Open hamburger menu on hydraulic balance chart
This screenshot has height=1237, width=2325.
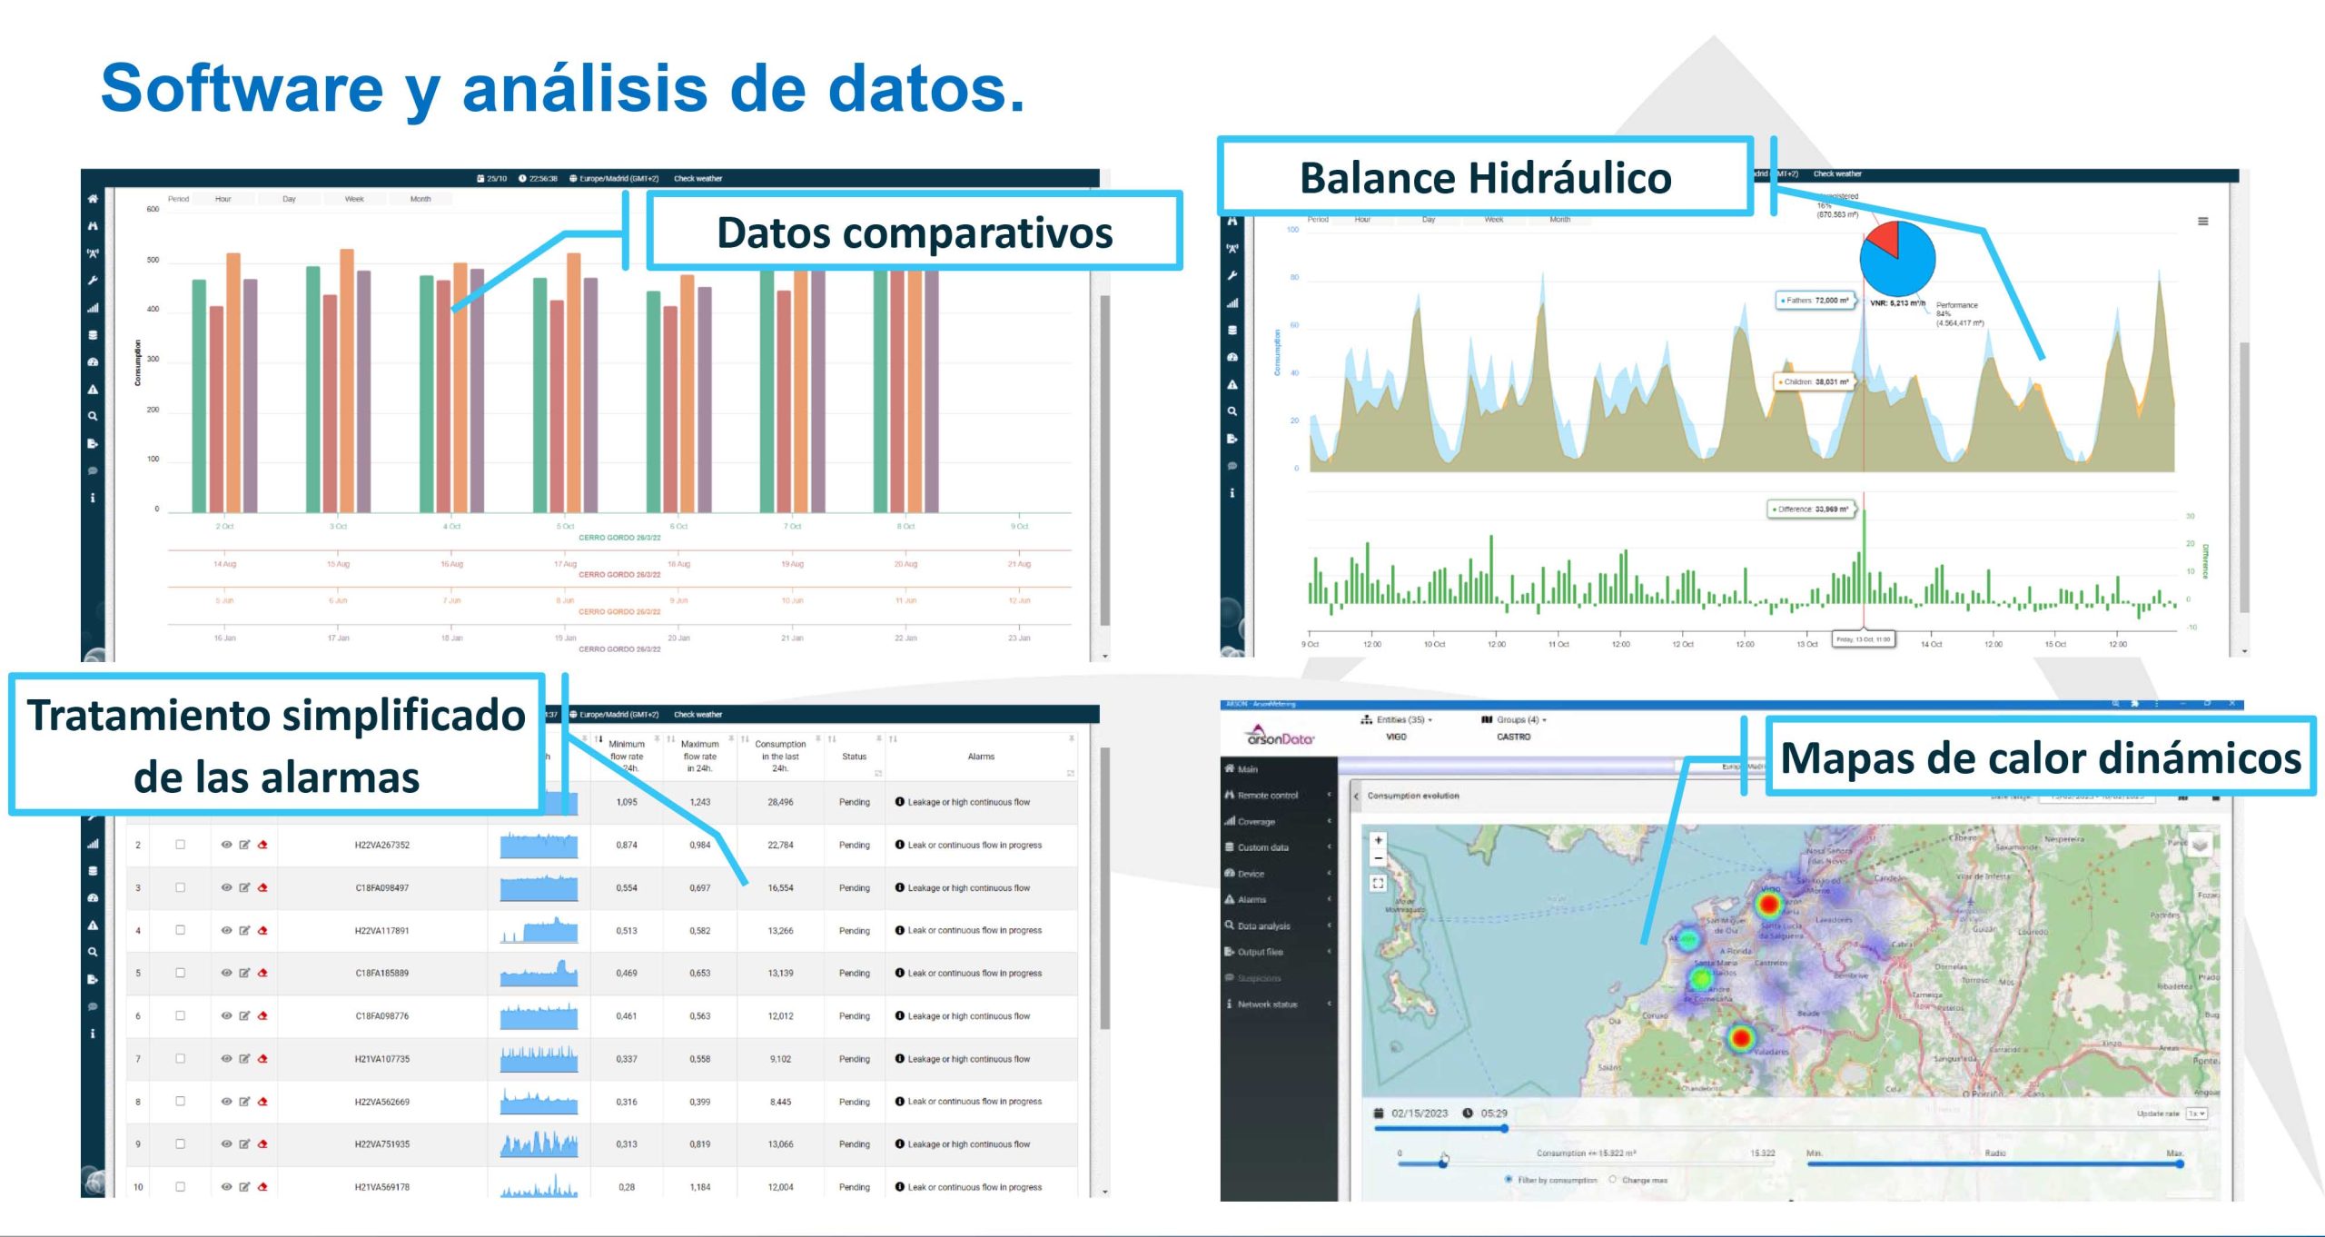pyautogui.click(x=2202, y=222)
